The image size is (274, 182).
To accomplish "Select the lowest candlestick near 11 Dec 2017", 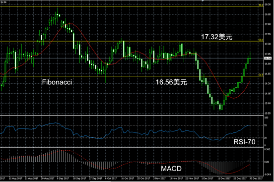I will click(x=220, y=107).
